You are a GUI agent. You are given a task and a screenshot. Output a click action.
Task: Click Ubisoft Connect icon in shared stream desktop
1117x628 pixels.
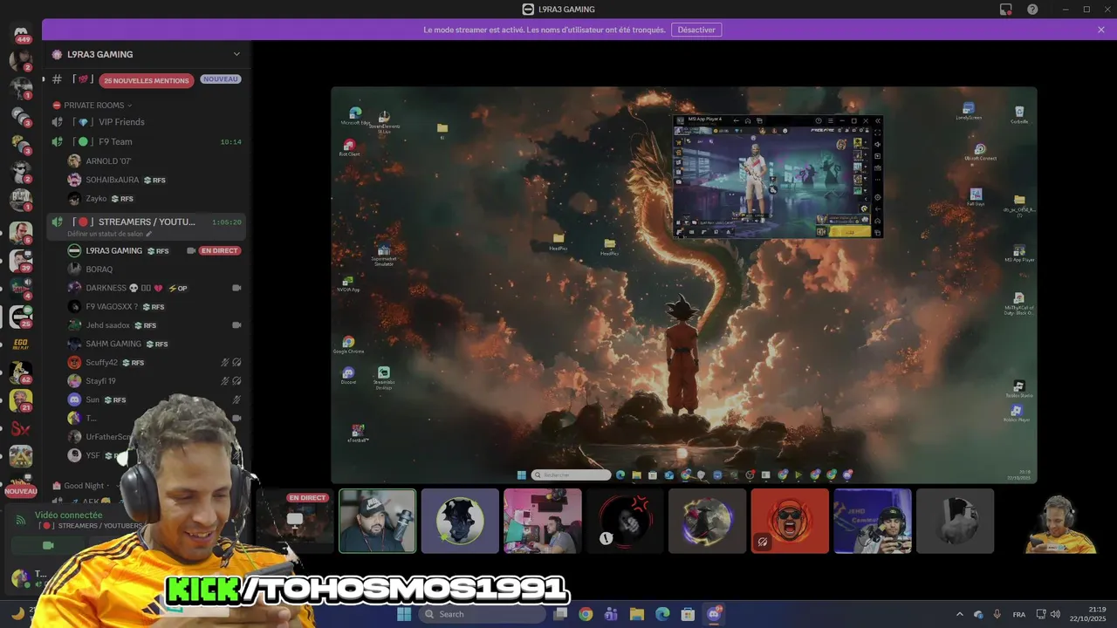tap(980, 153)
